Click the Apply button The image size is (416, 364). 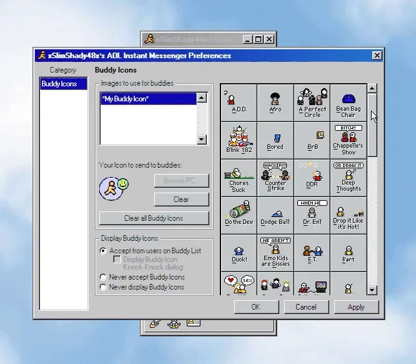(x=356, y=307)
